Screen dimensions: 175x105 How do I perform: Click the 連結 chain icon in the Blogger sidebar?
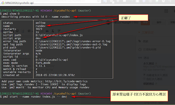pos(140,58)
